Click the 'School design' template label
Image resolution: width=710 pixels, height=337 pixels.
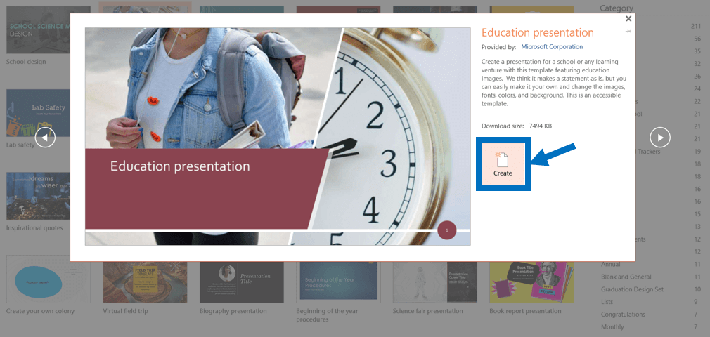click(x=26, y=62)
